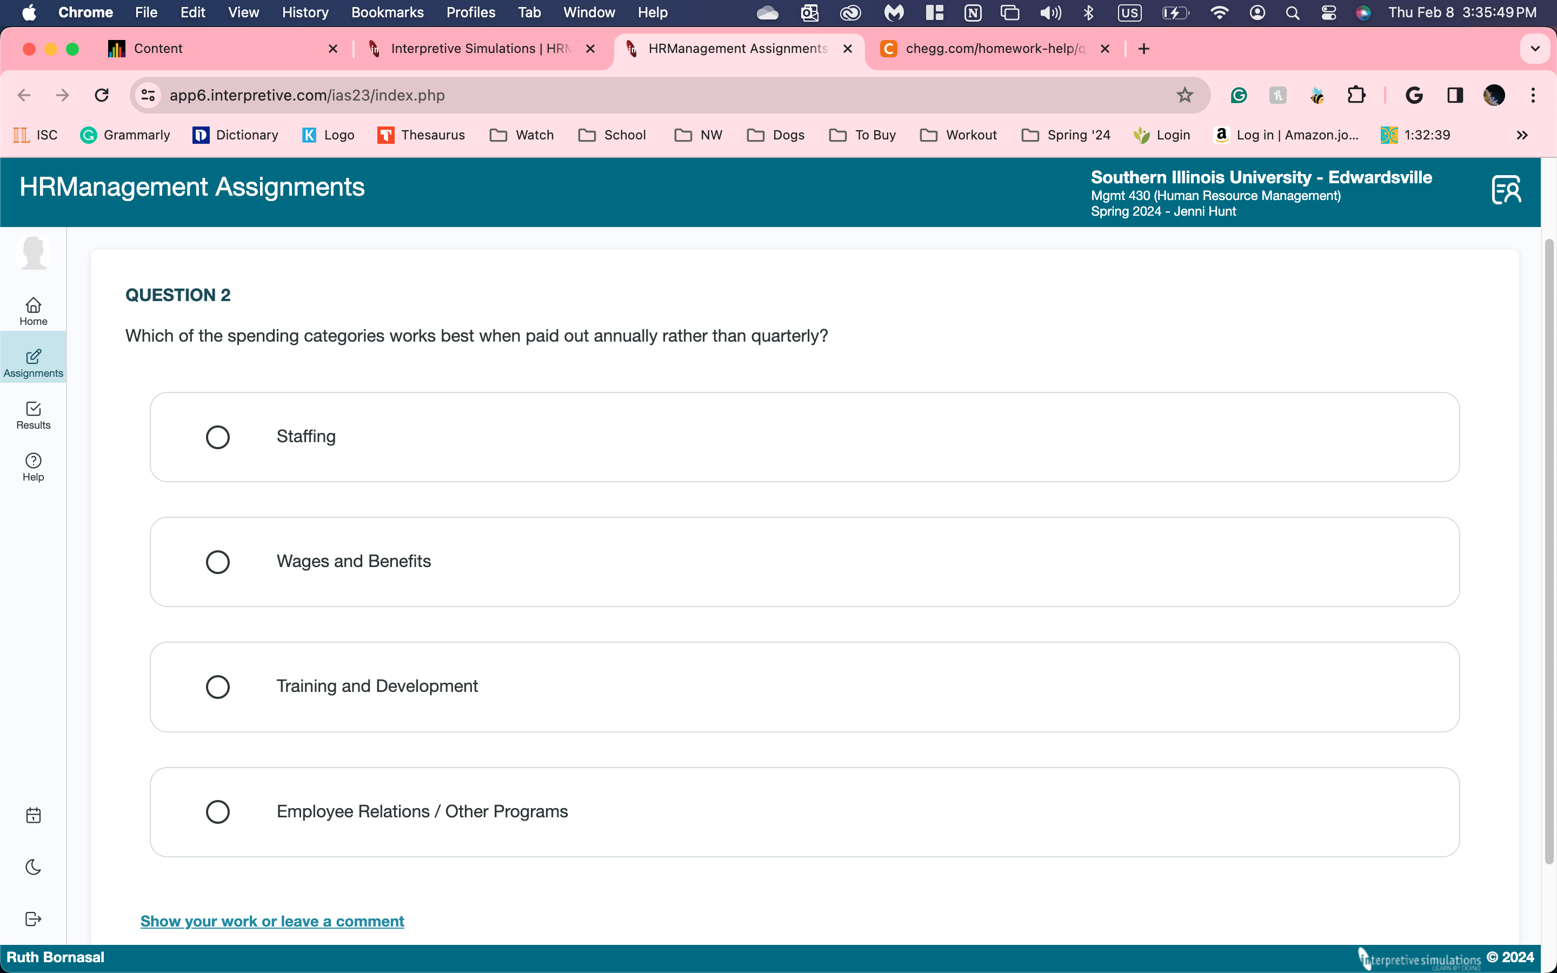Screen dimensions: 1557x973
Task: Bookmark this page with the star icon
Action: (x=1185, y=95)
